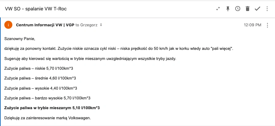275x126 pixels.
Task: Pin this email conversation
Action: [x=228, y=9]
